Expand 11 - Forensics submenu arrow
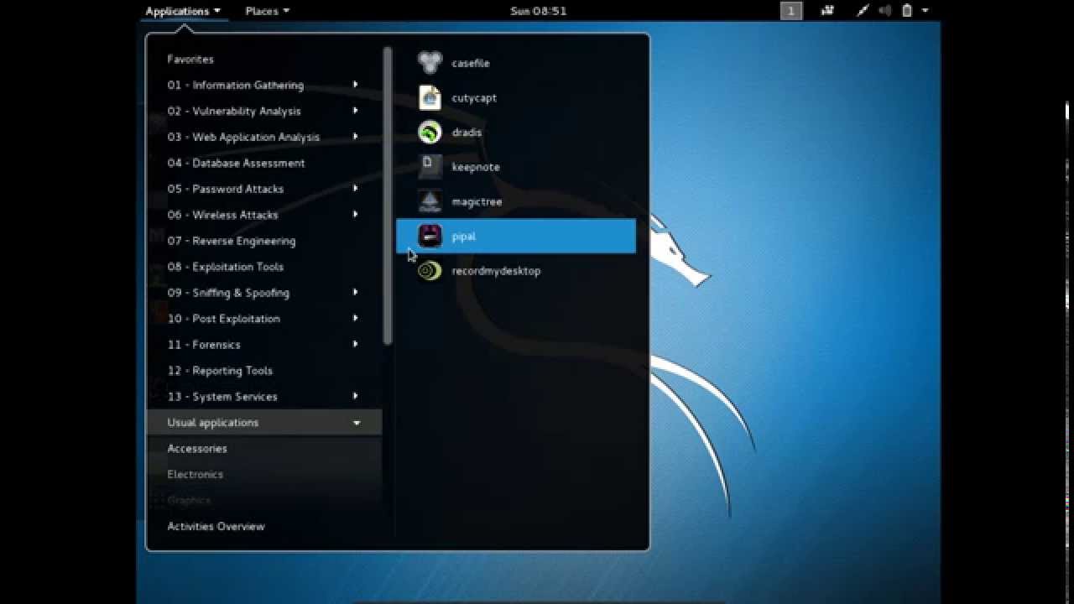 (x=356, y=345)
